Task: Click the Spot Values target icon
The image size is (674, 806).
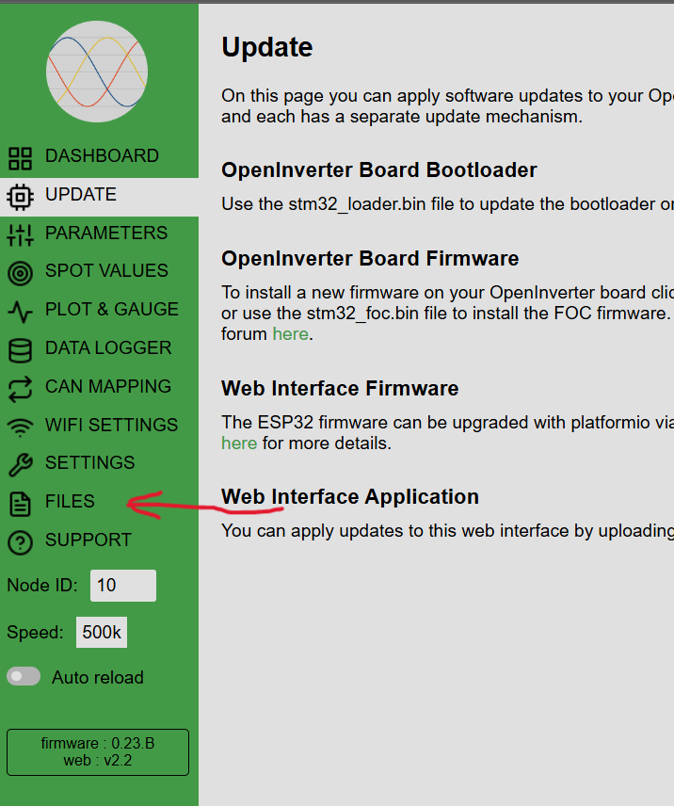Action: (x=20, y=272)
